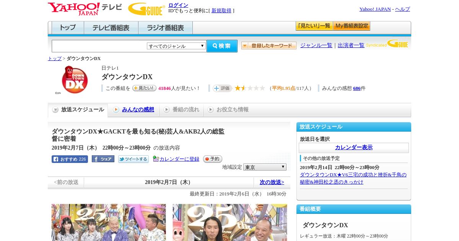Open カレンダー表示 link in schedule panel
The width and height of the screenshot is (459, 241).
click(x=354, y=148)
